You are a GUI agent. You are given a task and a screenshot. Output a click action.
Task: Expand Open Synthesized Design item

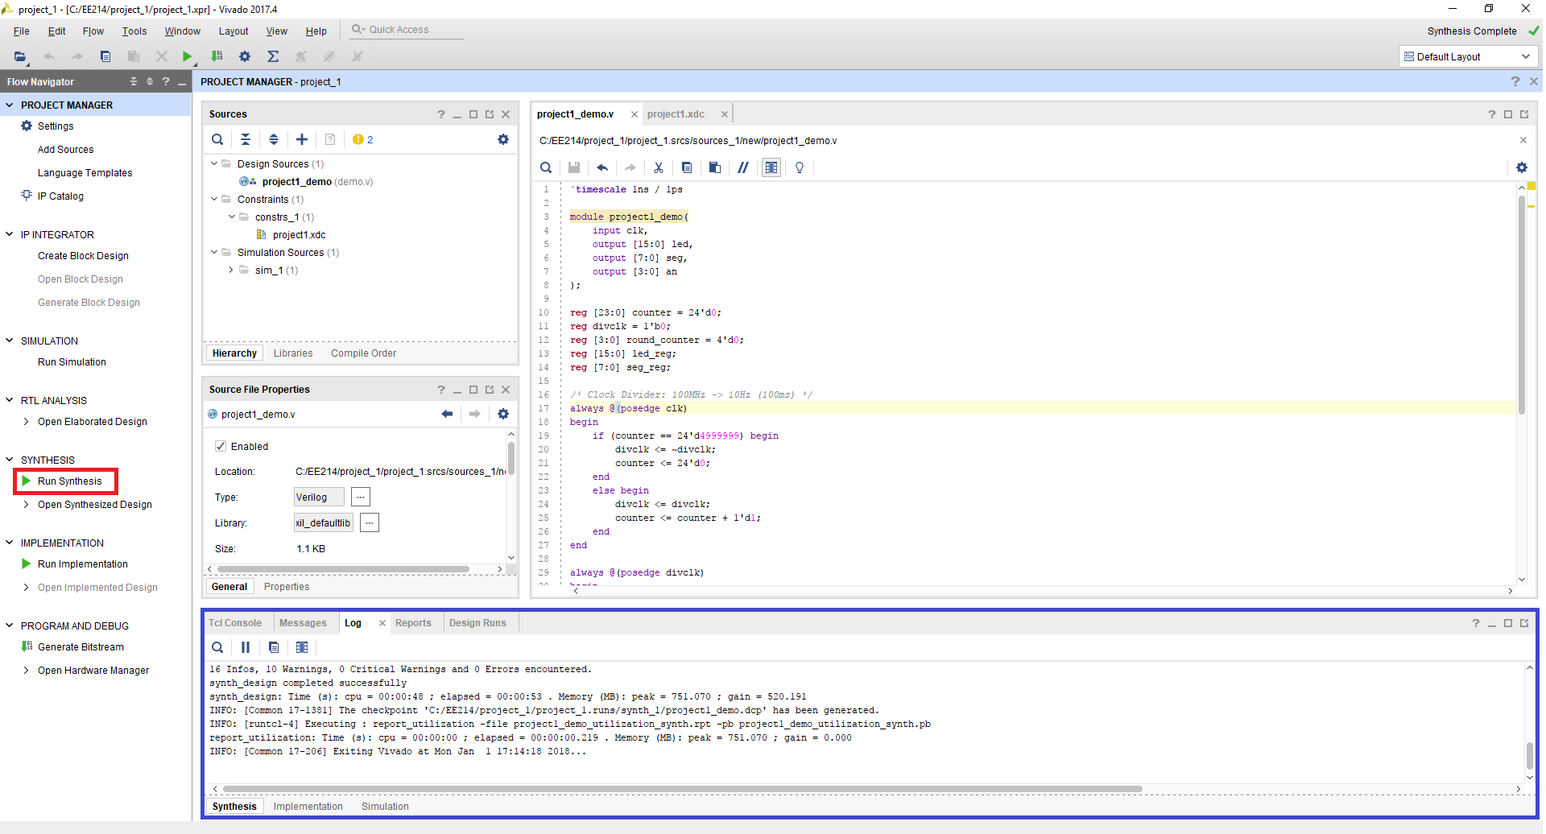point(27,505)
